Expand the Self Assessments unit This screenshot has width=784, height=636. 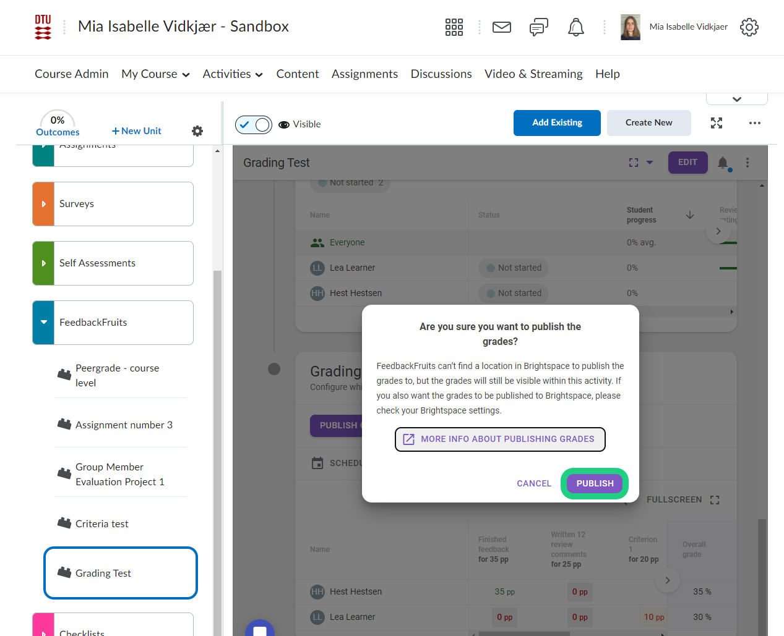point(43,263)
